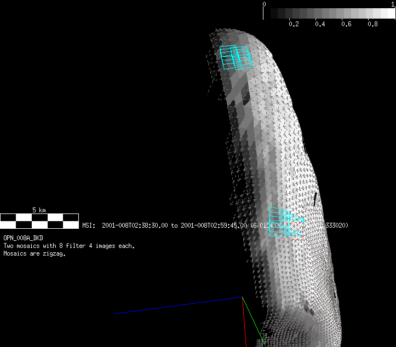The height and width of the screenshot is (347, 396).
Task: Click the MSI end time 2001-008T02:59:45.00
Action: click(214, 225)
